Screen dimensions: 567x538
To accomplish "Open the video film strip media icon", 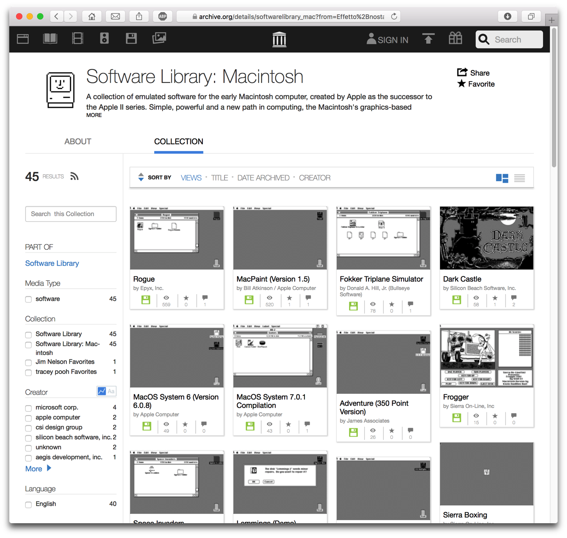I will point(78,38).
